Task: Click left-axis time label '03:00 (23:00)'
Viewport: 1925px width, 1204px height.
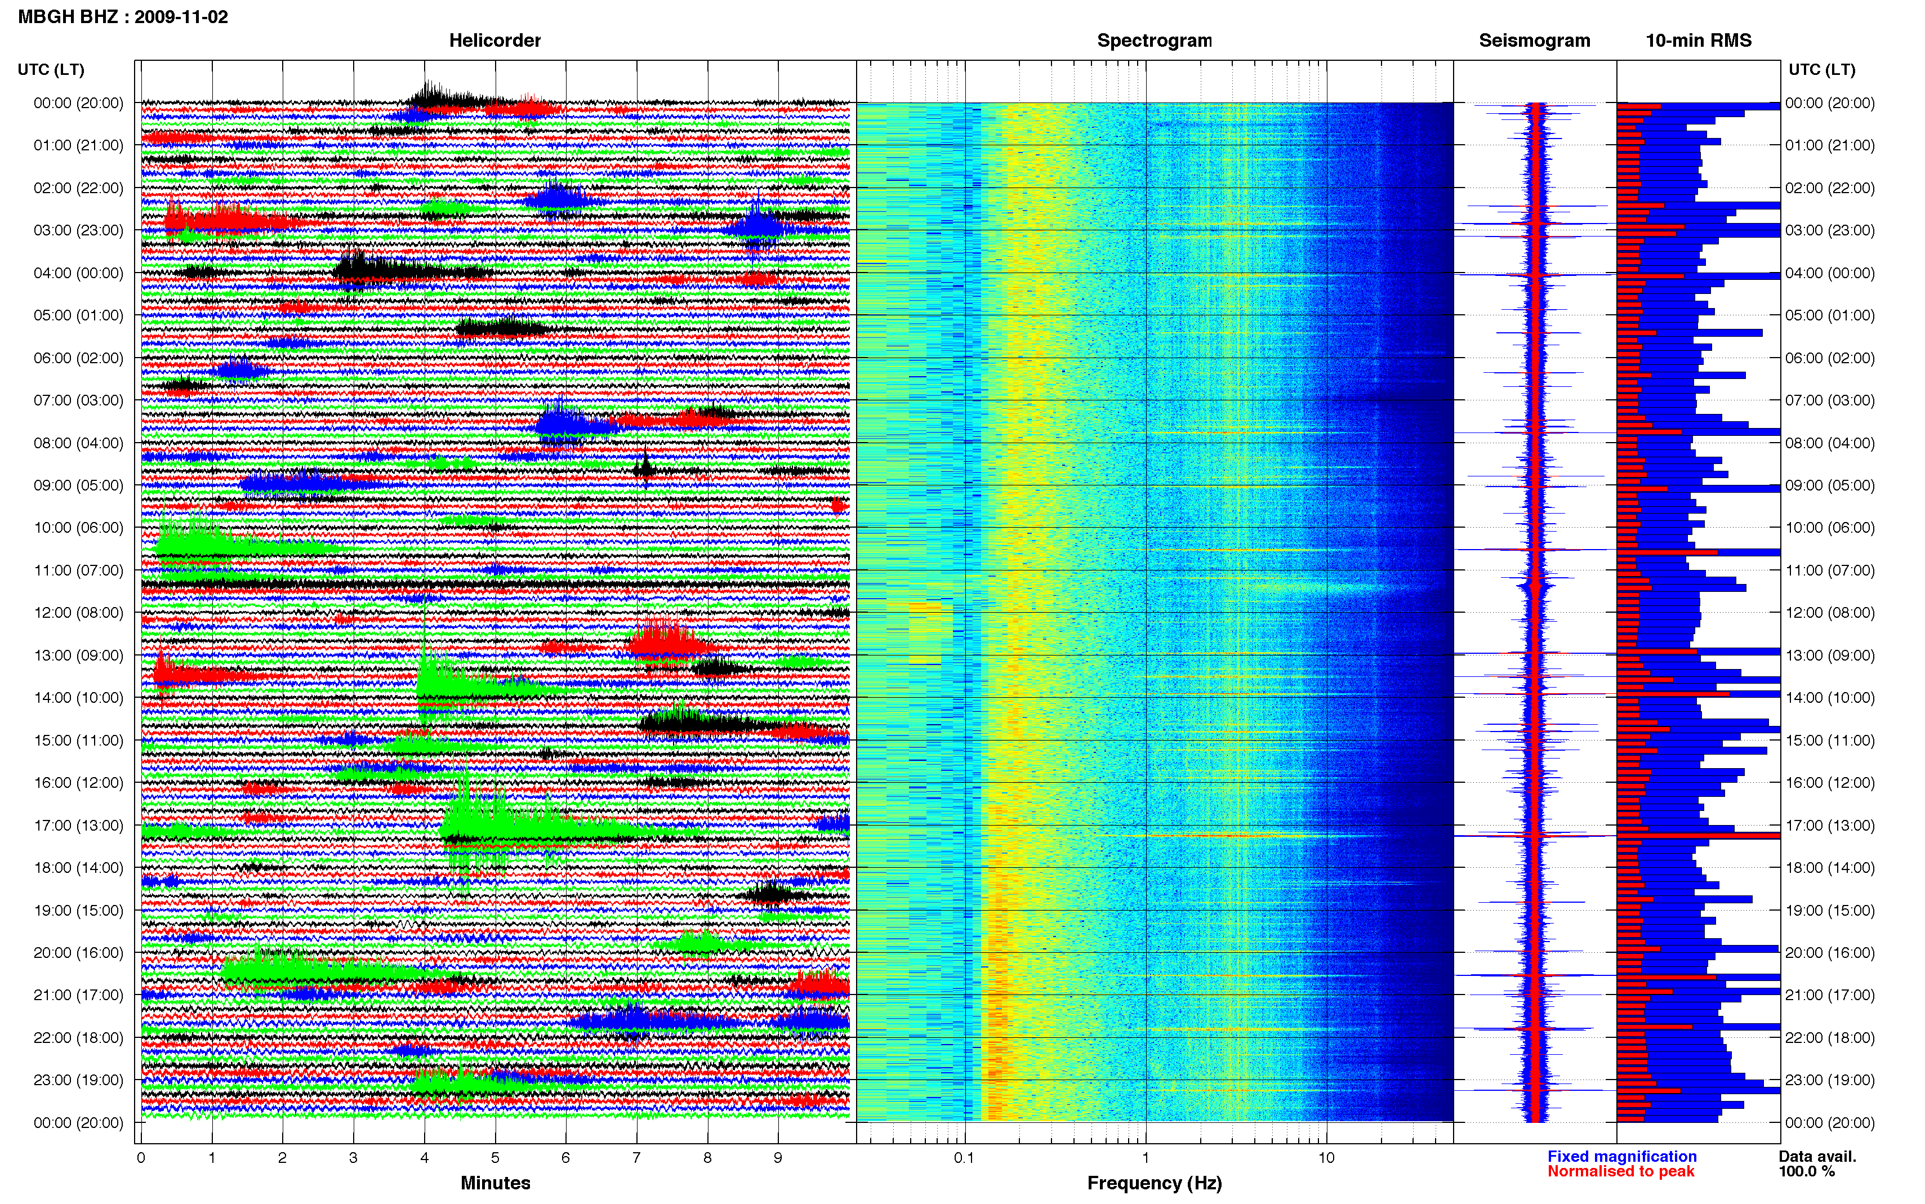Action: coord(78,230)
